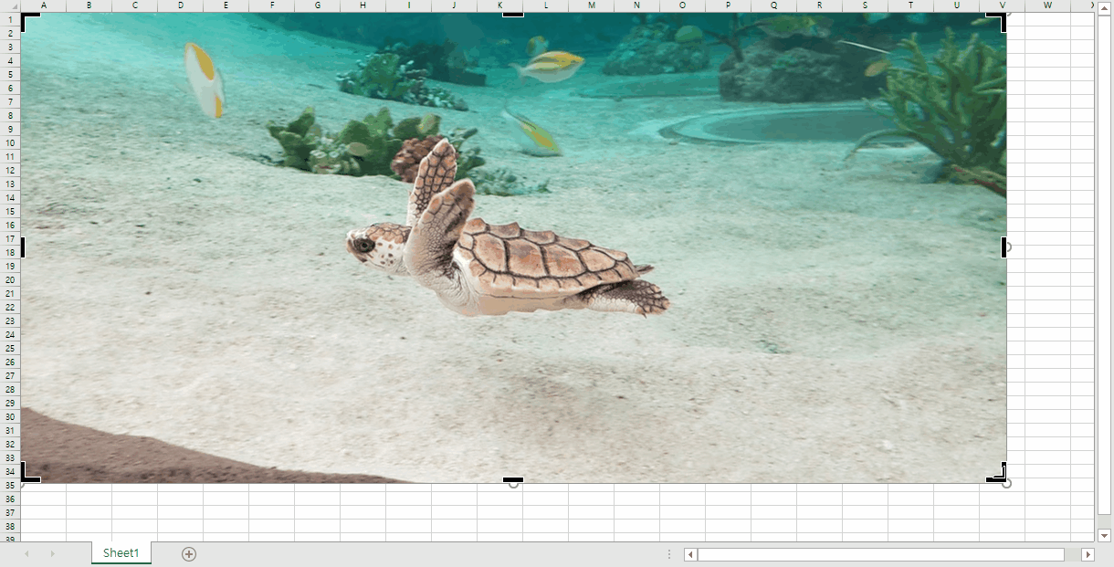Select row 13 header
The width and height of the screenshot is (1114, 567).
(10, 184)
